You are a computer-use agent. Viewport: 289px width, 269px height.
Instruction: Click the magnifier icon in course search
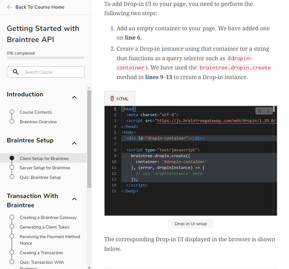coord(15,72)
